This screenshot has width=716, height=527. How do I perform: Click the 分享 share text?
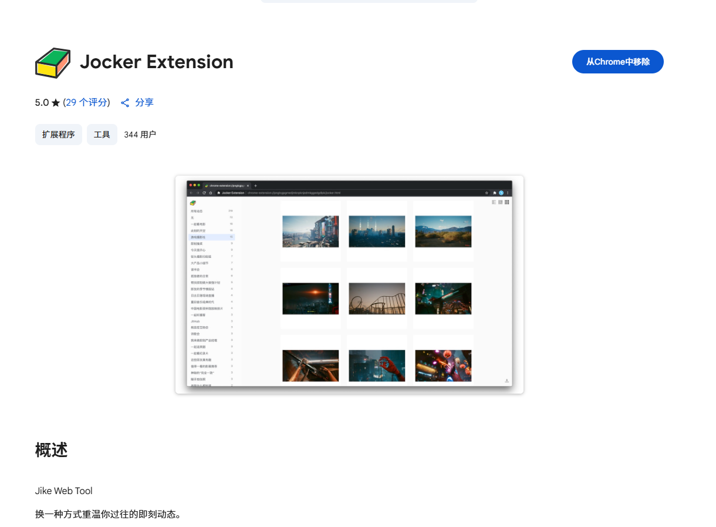click(144, 102)
